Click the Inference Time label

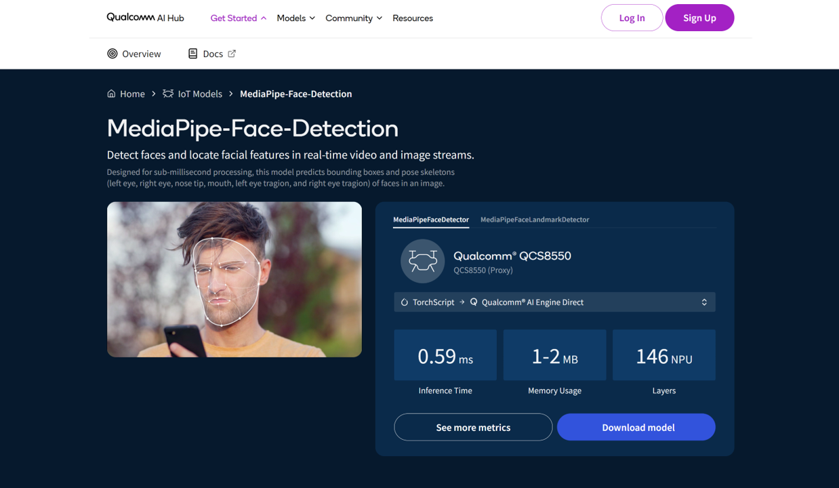point(445,390)
